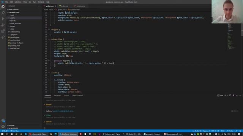The width and height of the screenshot is (243, 136).
Task: Open the Accounts icon in activity bar
Action: 3,121
